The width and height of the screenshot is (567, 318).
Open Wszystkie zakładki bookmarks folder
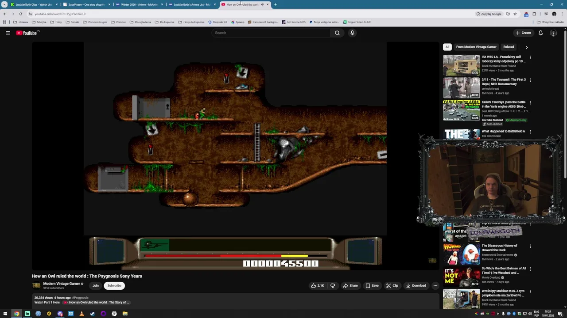click(551, 22)
